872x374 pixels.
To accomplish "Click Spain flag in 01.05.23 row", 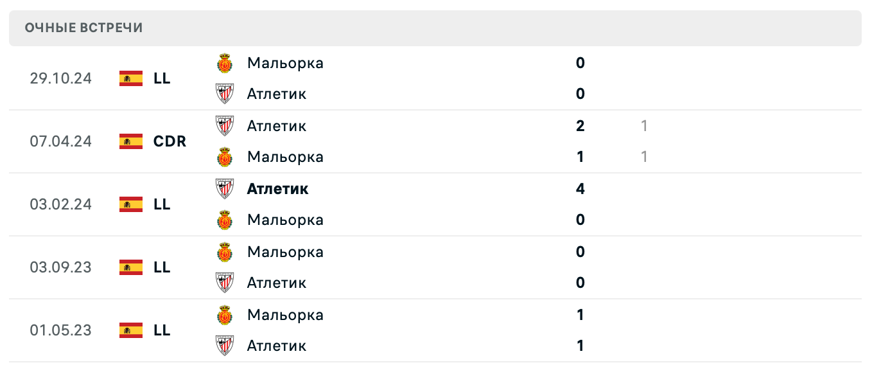I will click(131, 330).
